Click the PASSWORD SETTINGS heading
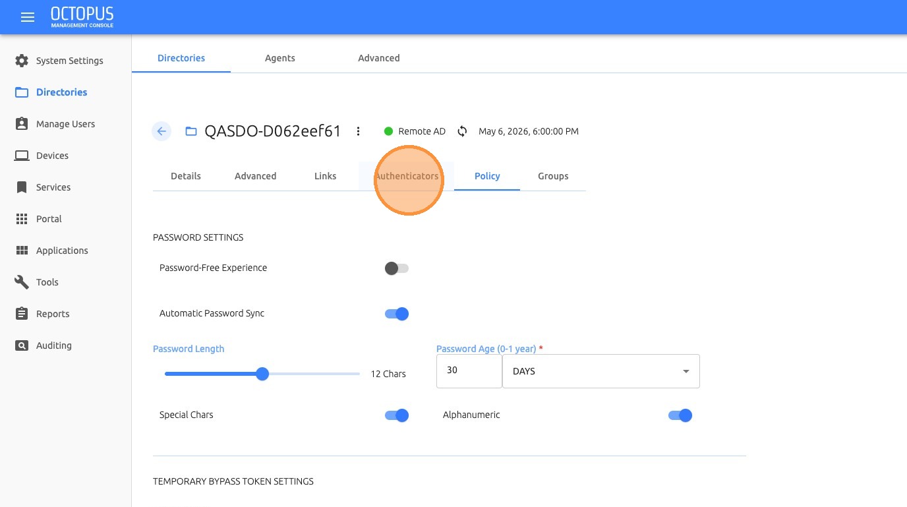 coord(198,237)
